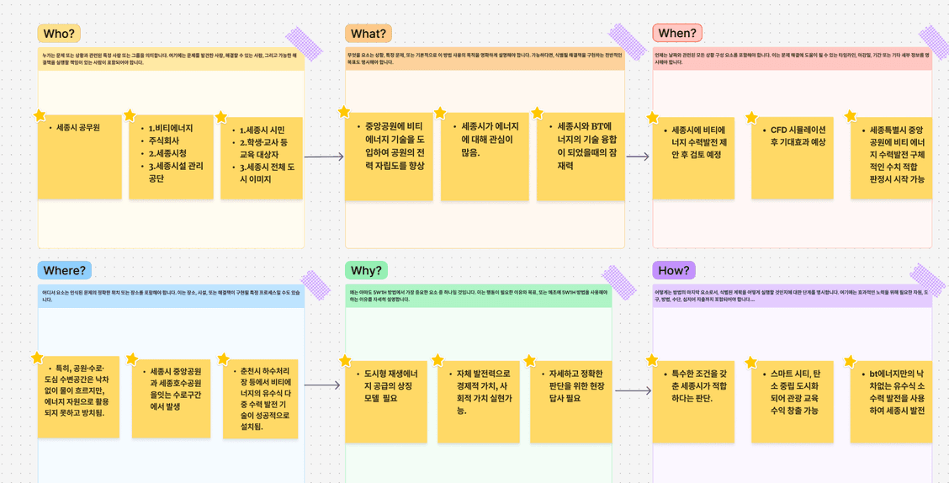Select the washi tape sticker on Why? section
949x483 pixels.
point(618,283)
